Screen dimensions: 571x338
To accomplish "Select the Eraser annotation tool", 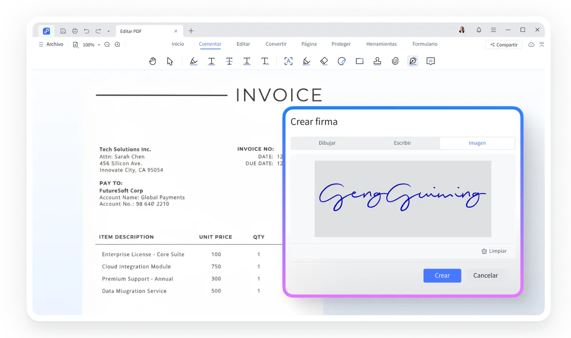I will click(x=324, y=61).
